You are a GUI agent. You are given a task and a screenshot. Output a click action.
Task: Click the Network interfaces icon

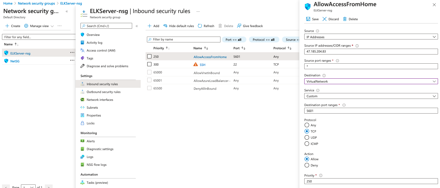coord(82,100)
